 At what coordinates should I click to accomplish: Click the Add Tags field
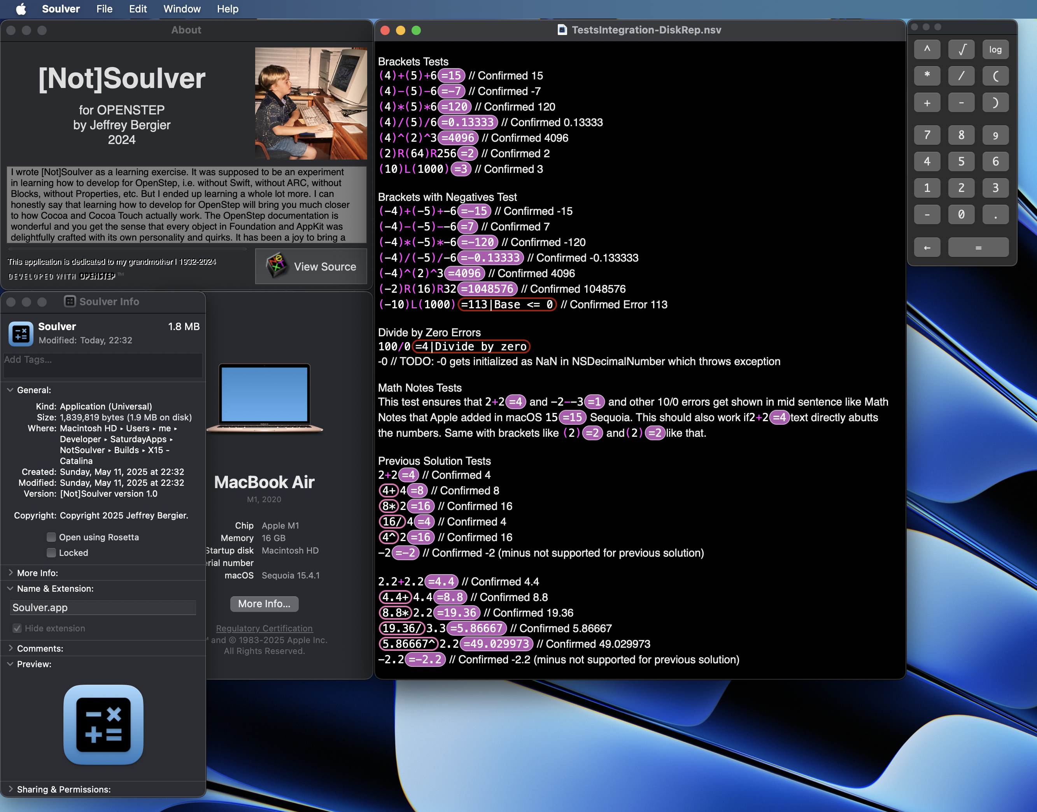103,365
